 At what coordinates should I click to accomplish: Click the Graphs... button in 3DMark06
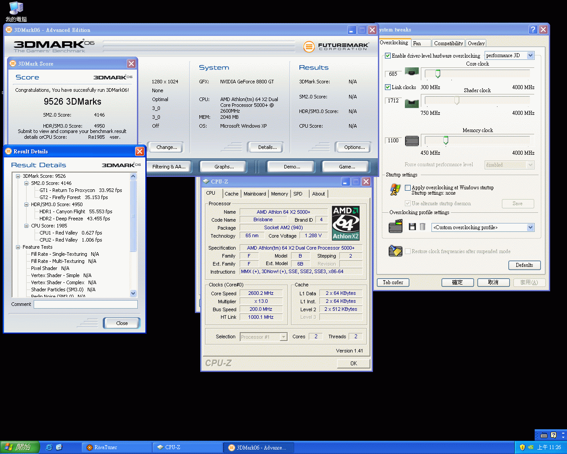coord(224,167)
